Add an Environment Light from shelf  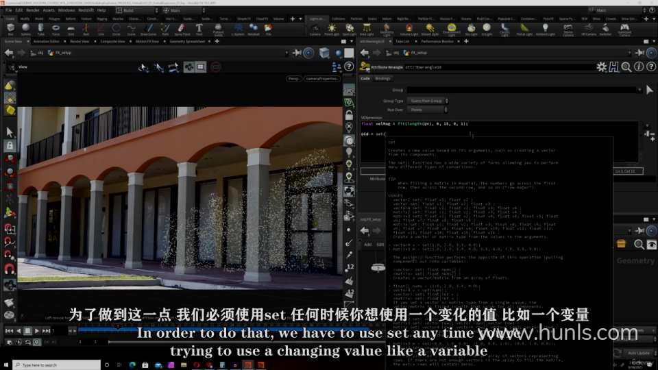(452, 29)
